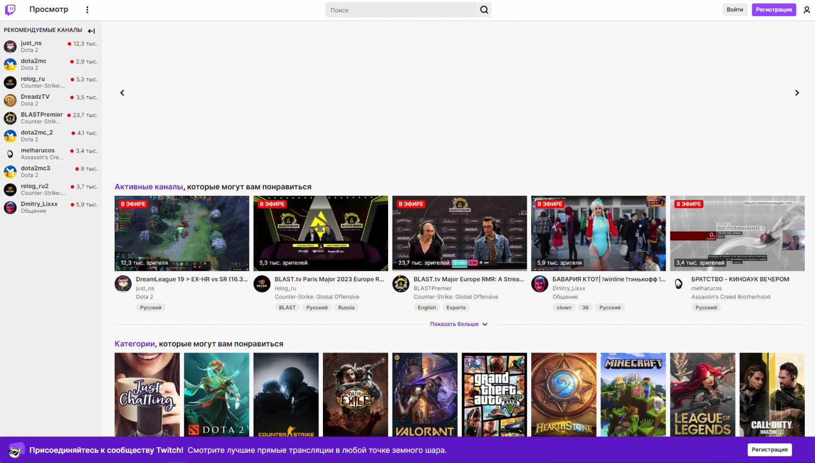The height and width of the screenshot is (463, 815).
Task: Open the user profile icon menu
Action: tap(807, 10)
